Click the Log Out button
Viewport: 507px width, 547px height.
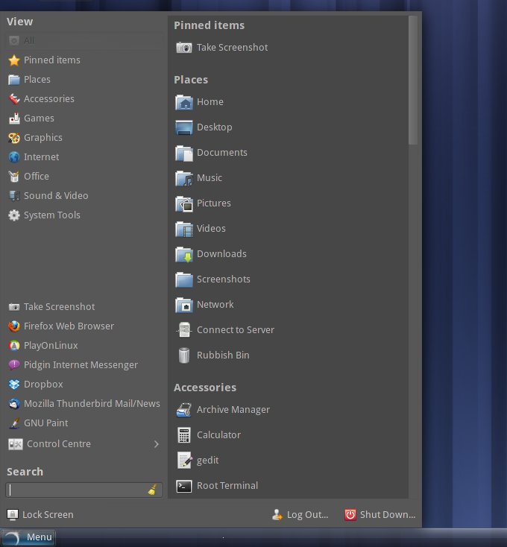pos(300,515)
